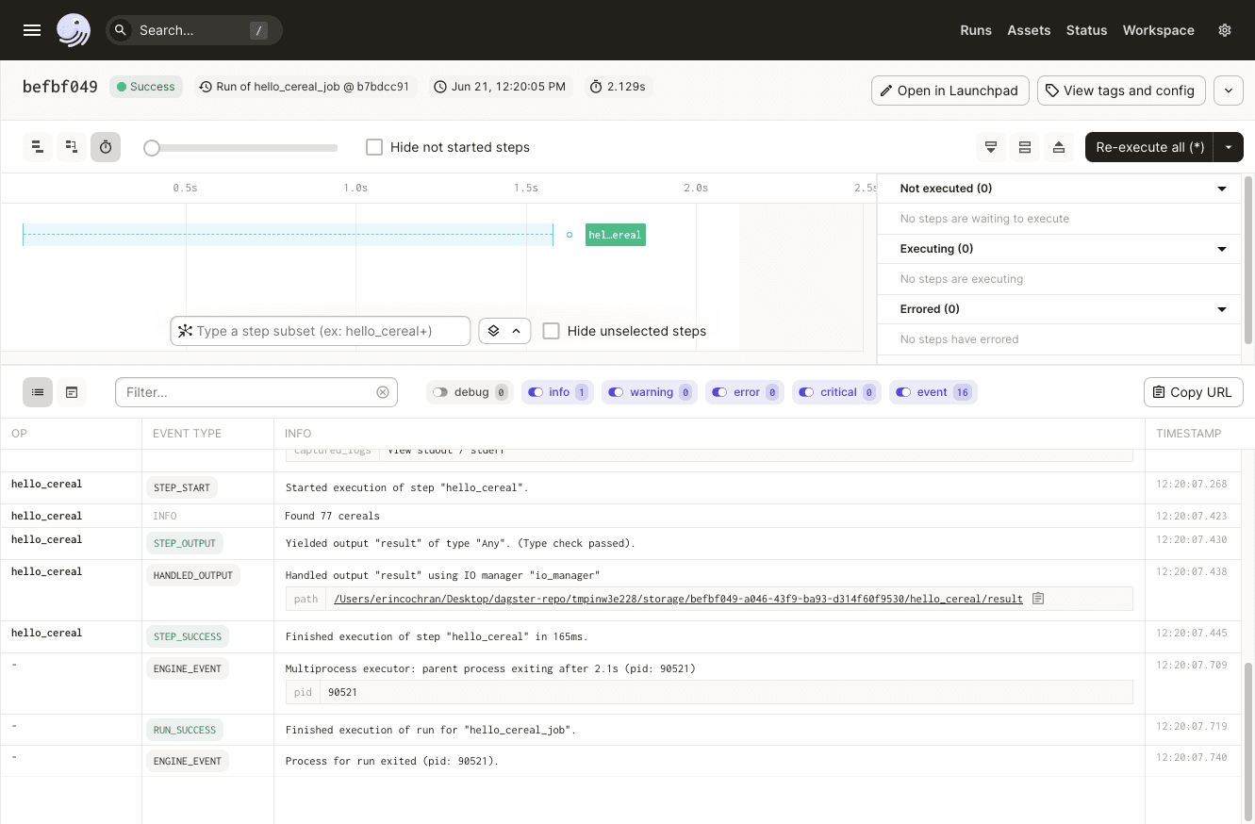The height and width of the screenshot is (824, 1255).
Task: Select the timed Gantt view stopwatch icon
Action: click(106, 147)
